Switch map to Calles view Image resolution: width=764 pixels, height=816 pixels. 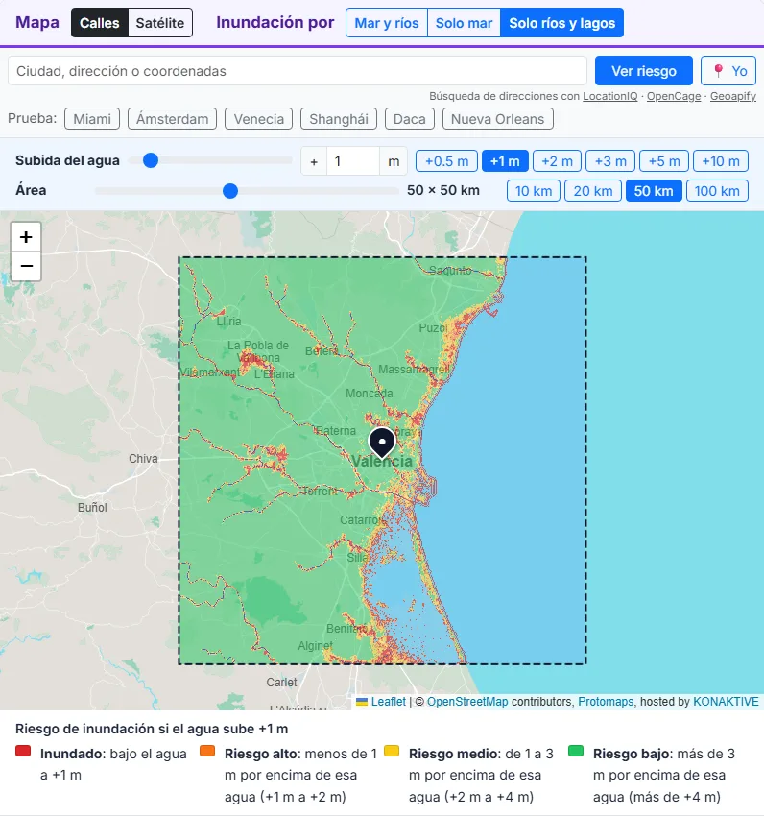100,23
